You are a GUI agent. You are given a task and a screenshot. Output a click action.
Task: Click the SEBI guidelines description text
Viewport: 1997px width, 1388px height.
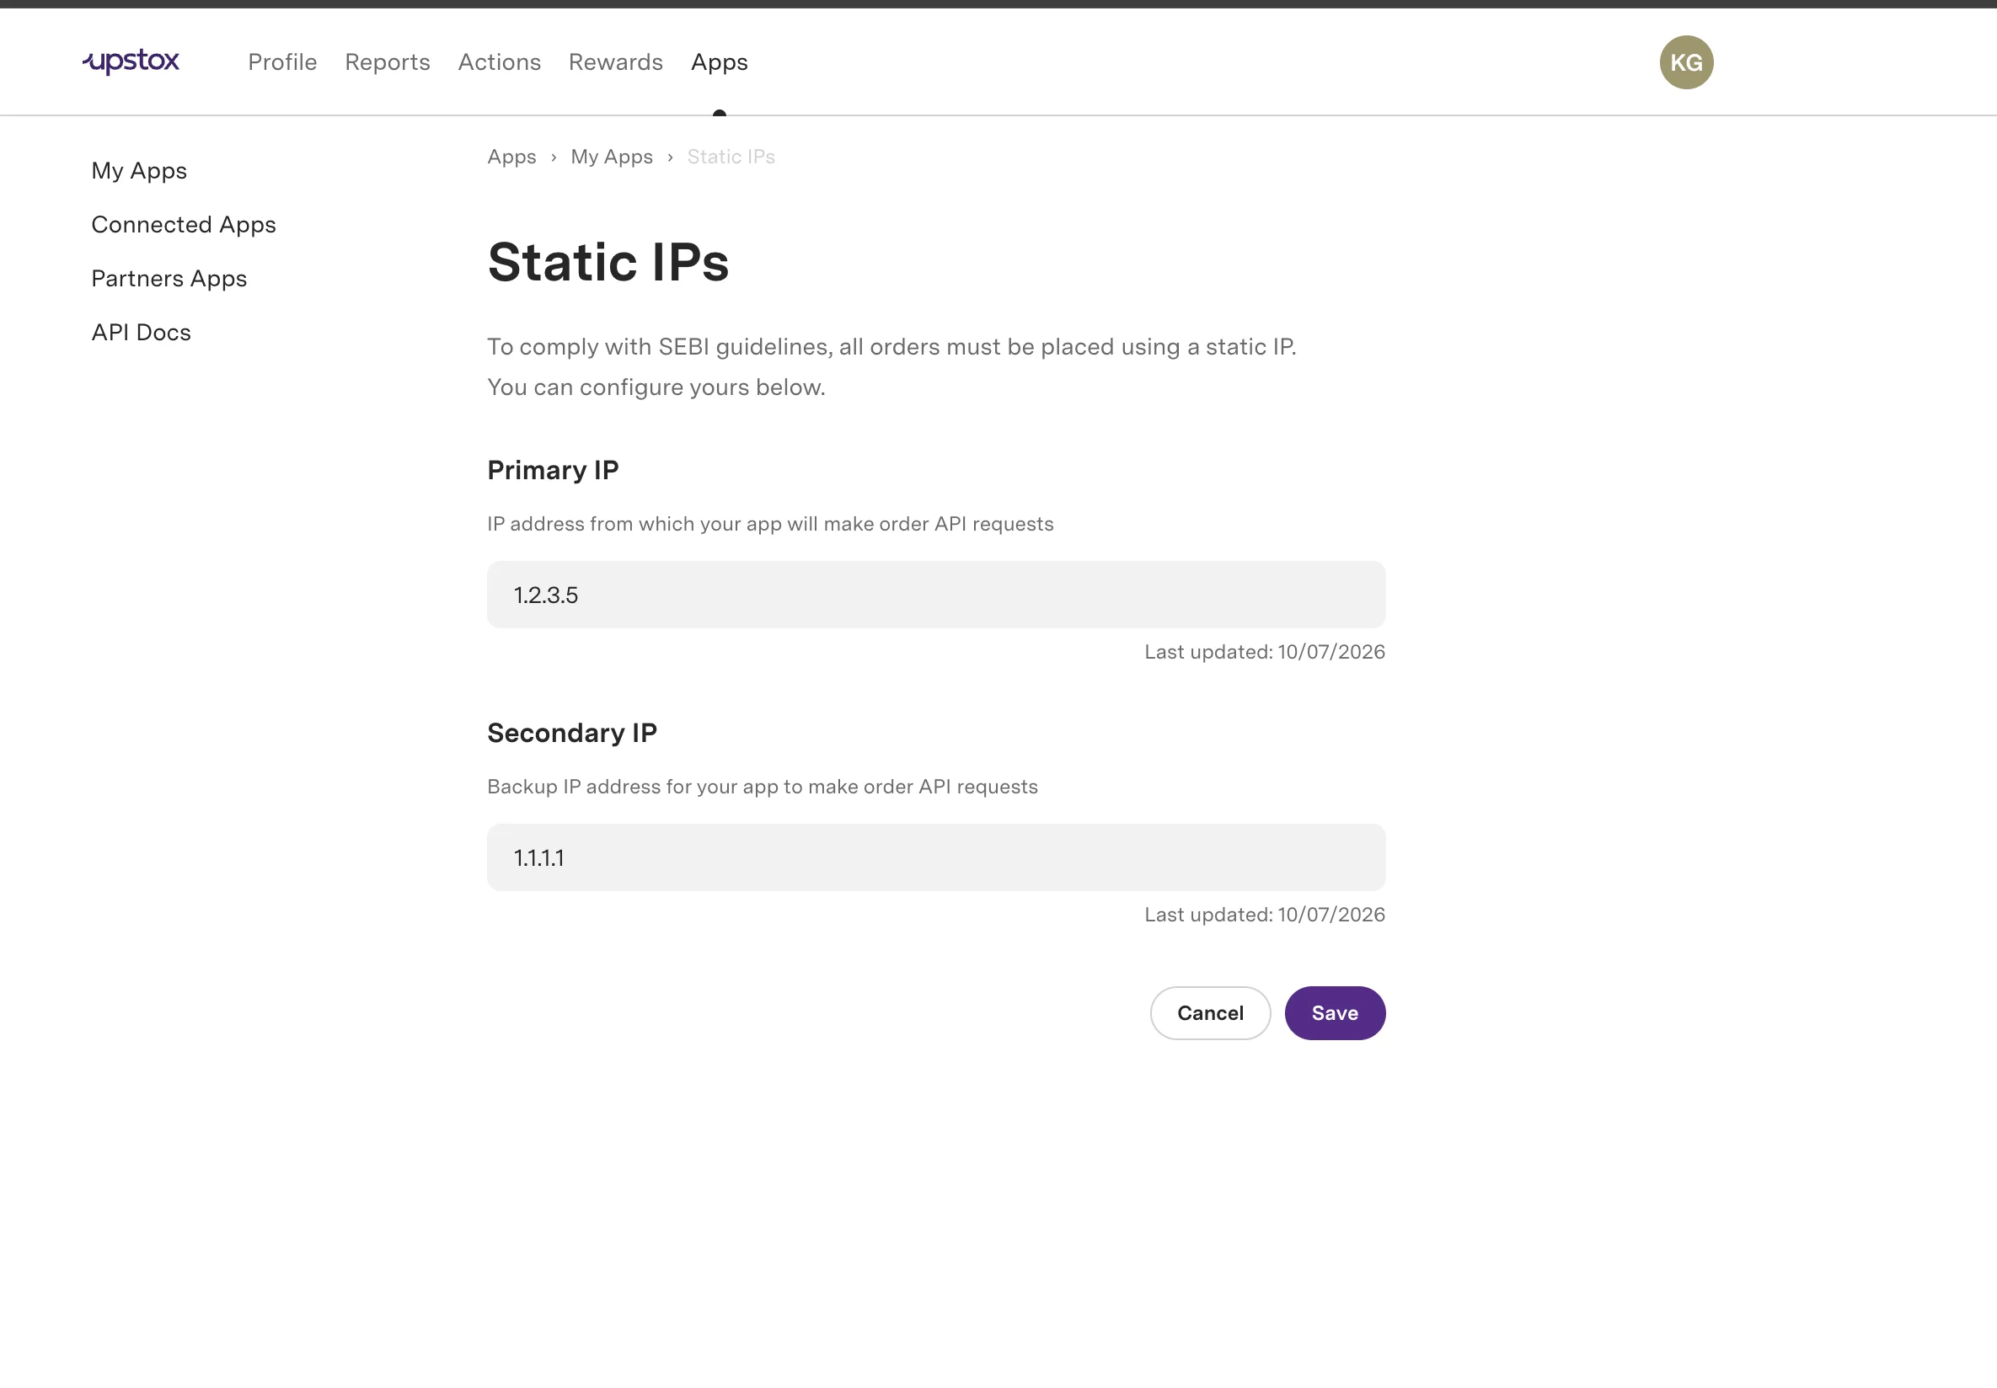(891, 366)
